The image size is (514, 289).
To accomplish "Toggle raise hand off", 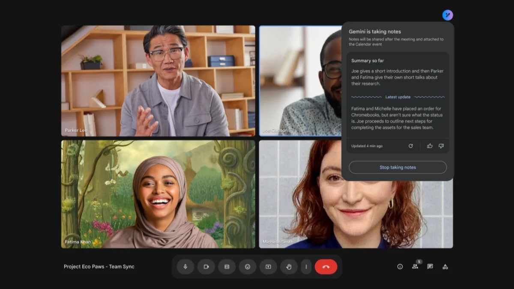I will [x=289, y=266].
